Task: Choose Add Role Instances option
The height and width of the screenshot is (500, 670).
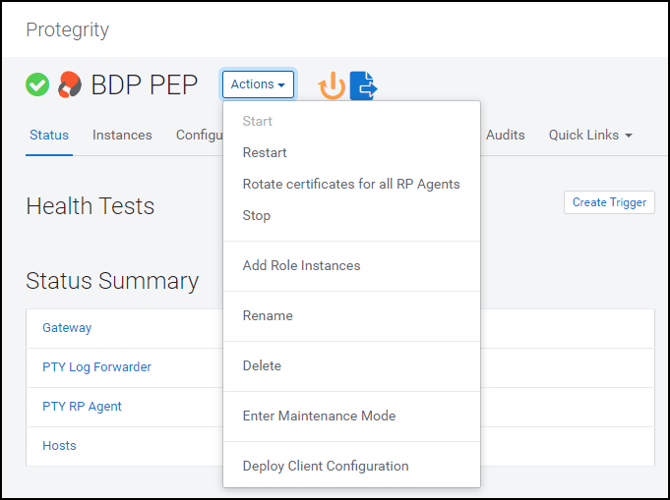Action: pos(301,265)
